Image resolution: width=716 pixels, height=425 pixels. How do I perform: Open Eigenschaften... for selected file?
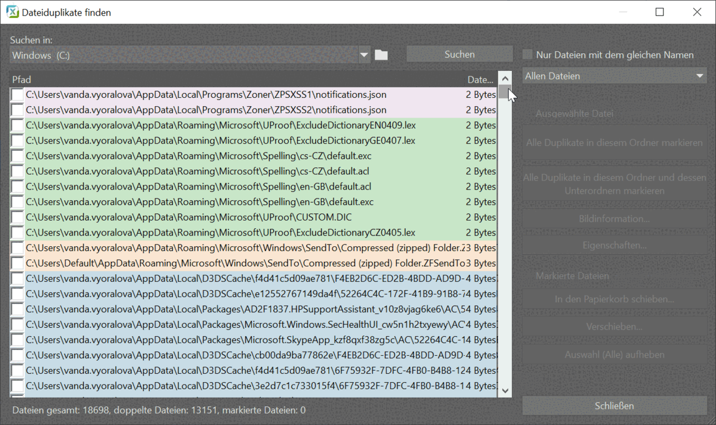pyautogui.click(x=614, y=245)
